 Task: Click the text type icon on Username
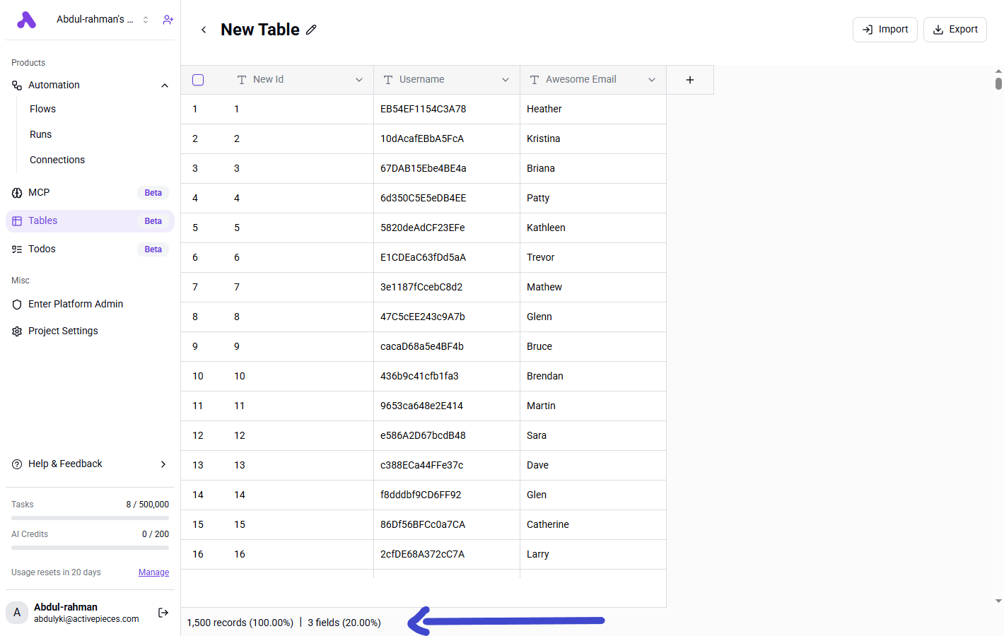point(388,80)
